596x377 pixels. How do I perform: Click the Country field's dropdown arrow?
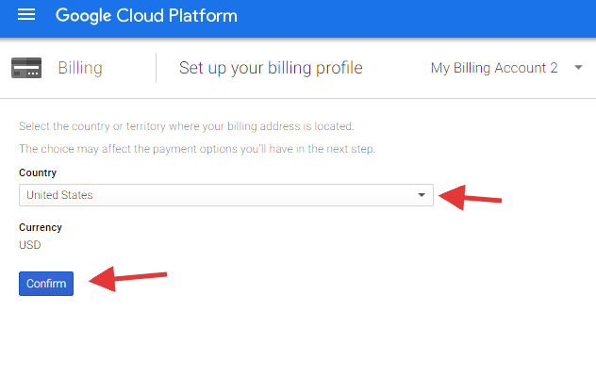click(x=422, y=195)
